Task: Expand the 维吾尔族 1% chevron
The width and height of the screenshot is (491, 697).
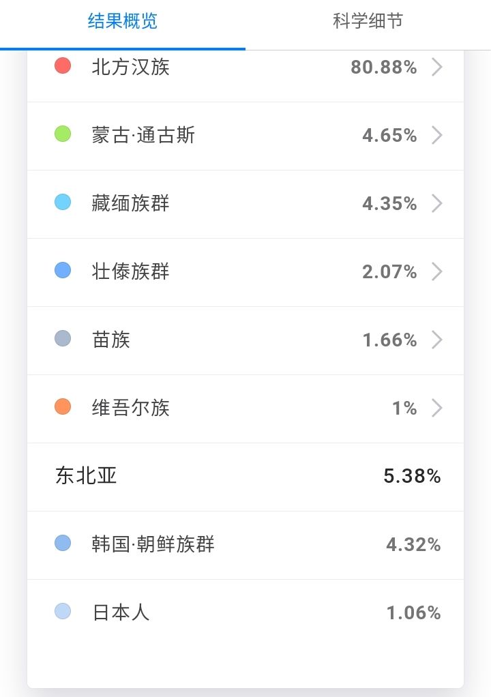Action: tap(437, 408)
